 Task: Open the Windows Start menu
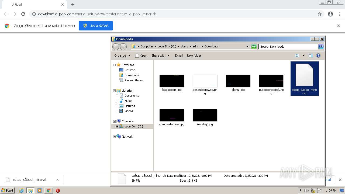tap(8, 190)
